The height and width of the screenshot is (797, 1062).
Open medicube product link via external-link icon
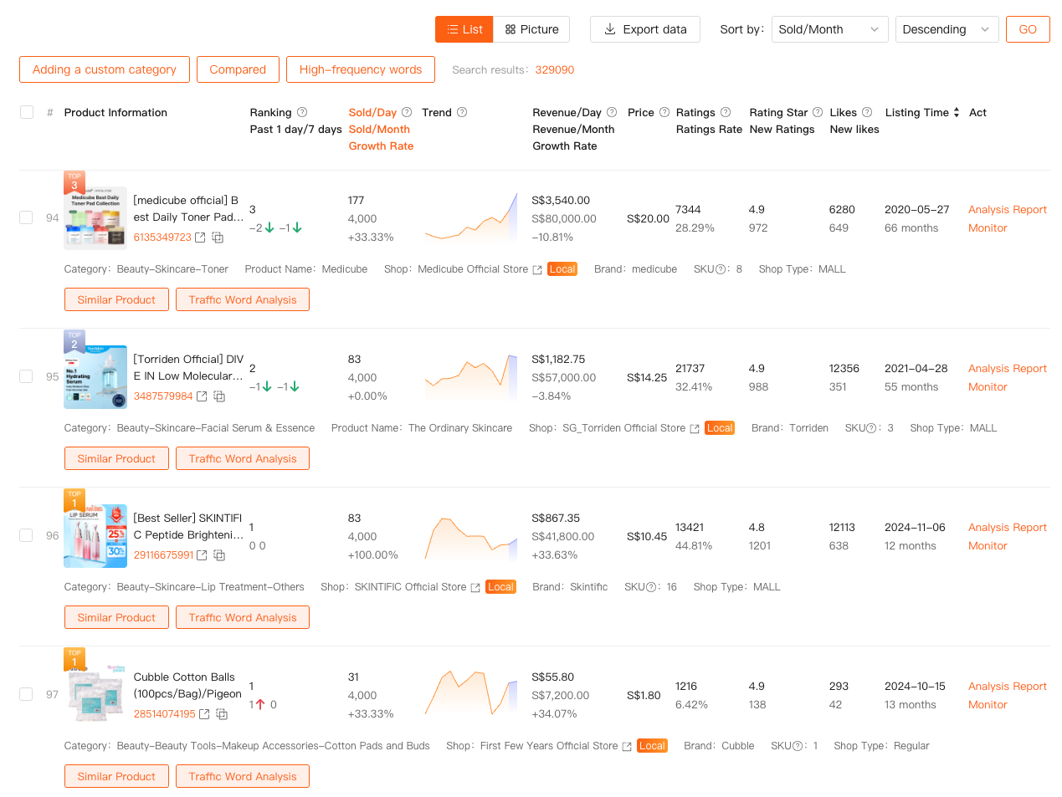click(200, 238)
